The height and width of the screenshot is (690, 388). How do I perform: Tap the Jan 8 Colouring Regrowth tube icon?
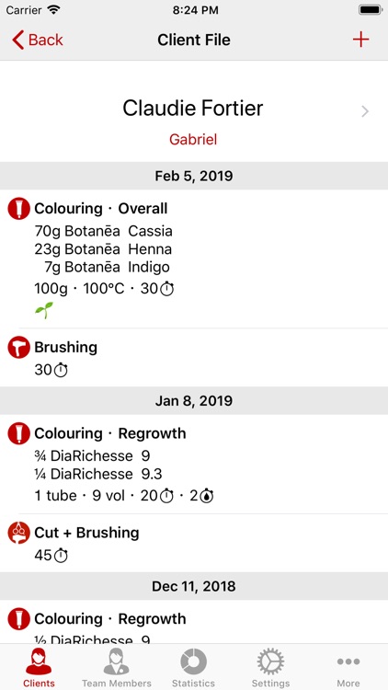click(18, 433)
